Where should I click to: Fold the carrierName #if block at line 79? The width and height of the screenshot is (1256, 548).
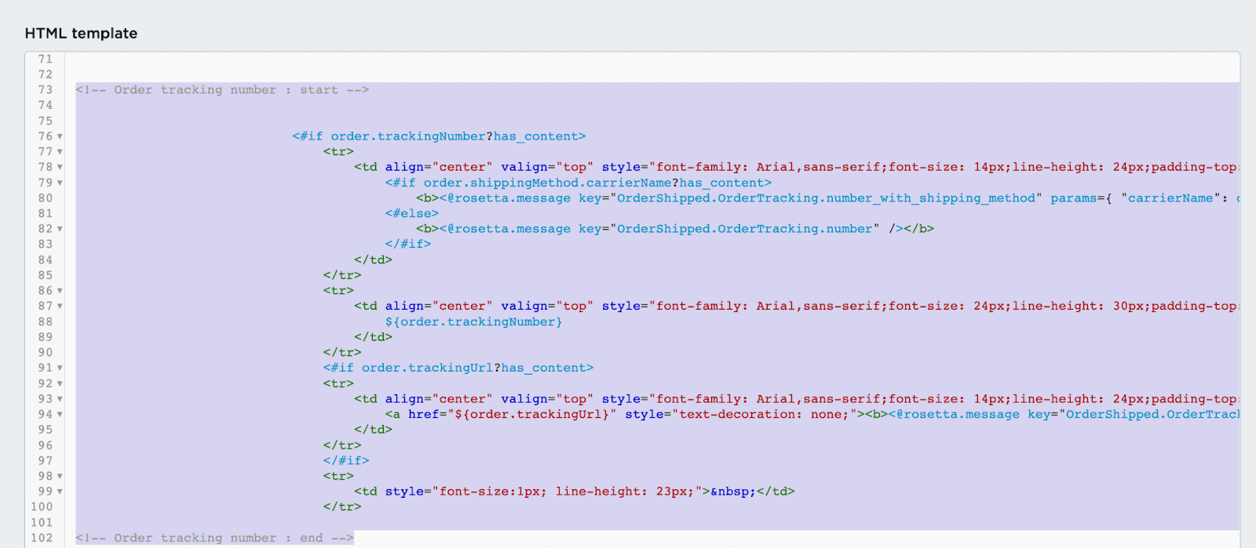pyautogui.click(x=60, y=183)
